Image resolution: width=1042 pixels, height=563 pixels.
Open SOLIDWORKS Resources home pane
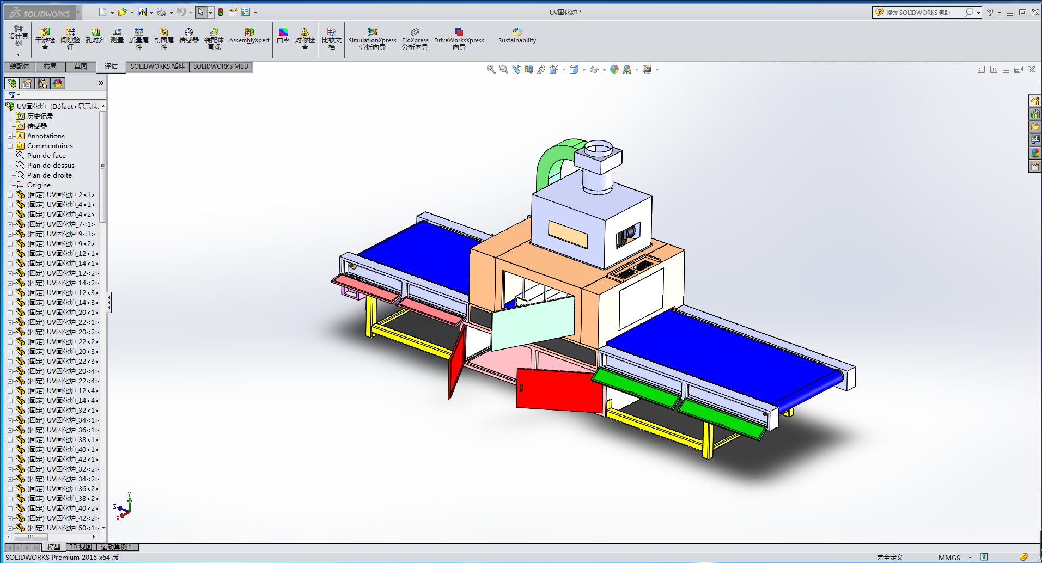click(1035, 101)
